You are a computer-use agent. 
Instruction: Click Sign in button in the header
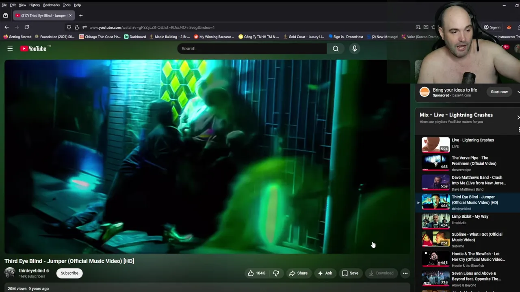492,27
